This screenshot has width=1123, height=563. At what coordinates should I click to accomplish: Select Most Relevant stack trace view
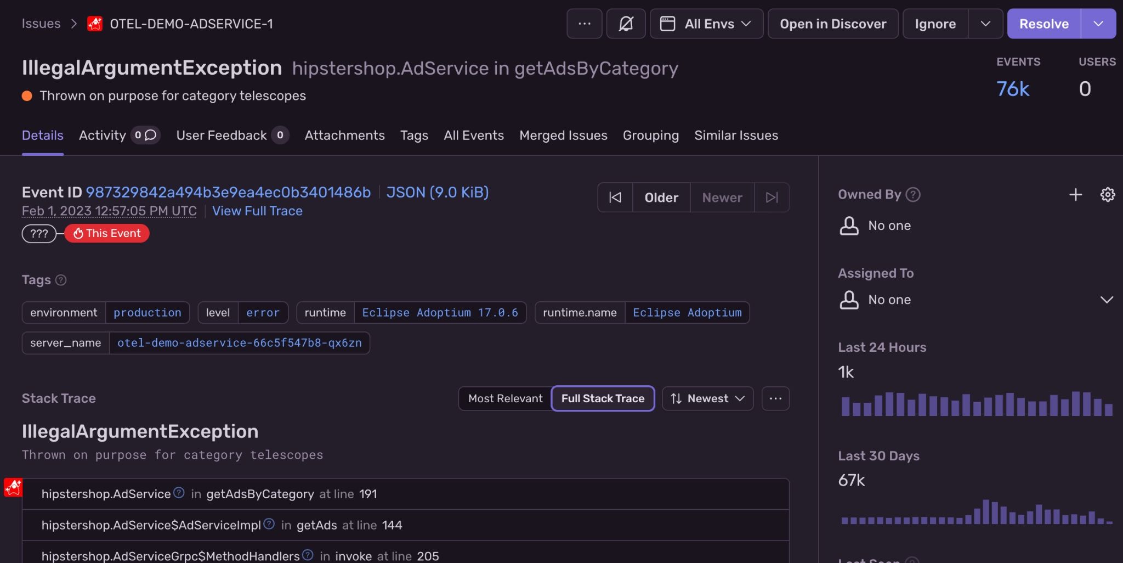[505, 398]
